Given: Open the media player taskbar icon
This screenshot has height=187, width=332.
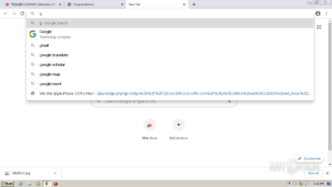Looking at the screenshot, I should pos(38,184).
